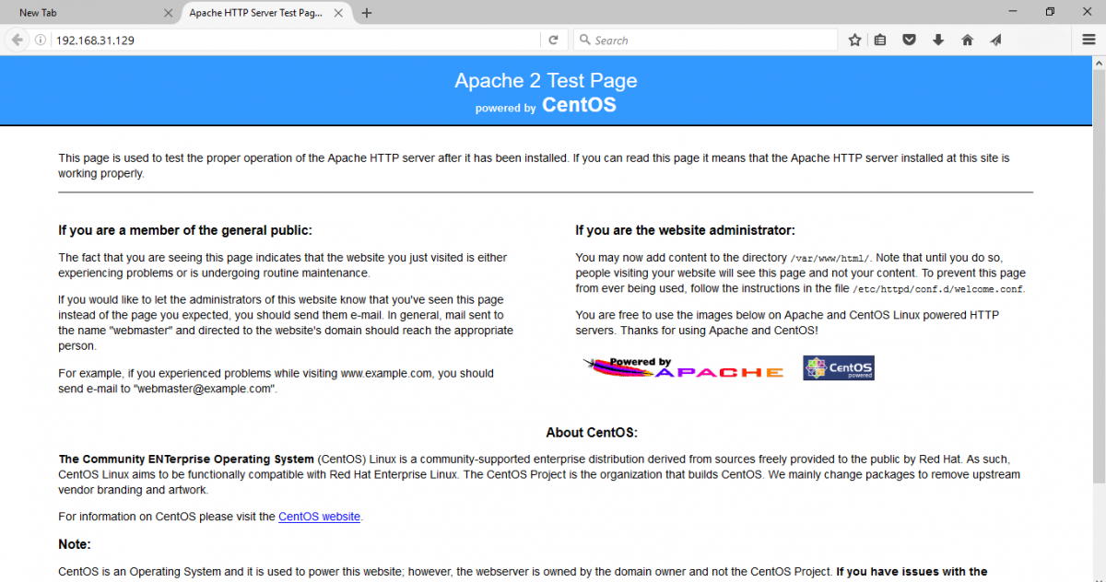The height and width of the screenshot is (582, 1106).
Task: Open the hamburger menu
Action: tap(1088, 41)
